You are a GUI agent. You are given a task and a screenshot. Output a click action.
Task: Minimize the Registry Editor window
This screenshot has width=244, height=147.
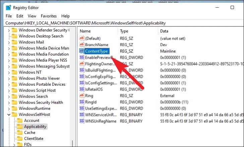click(x=217, y=7)
